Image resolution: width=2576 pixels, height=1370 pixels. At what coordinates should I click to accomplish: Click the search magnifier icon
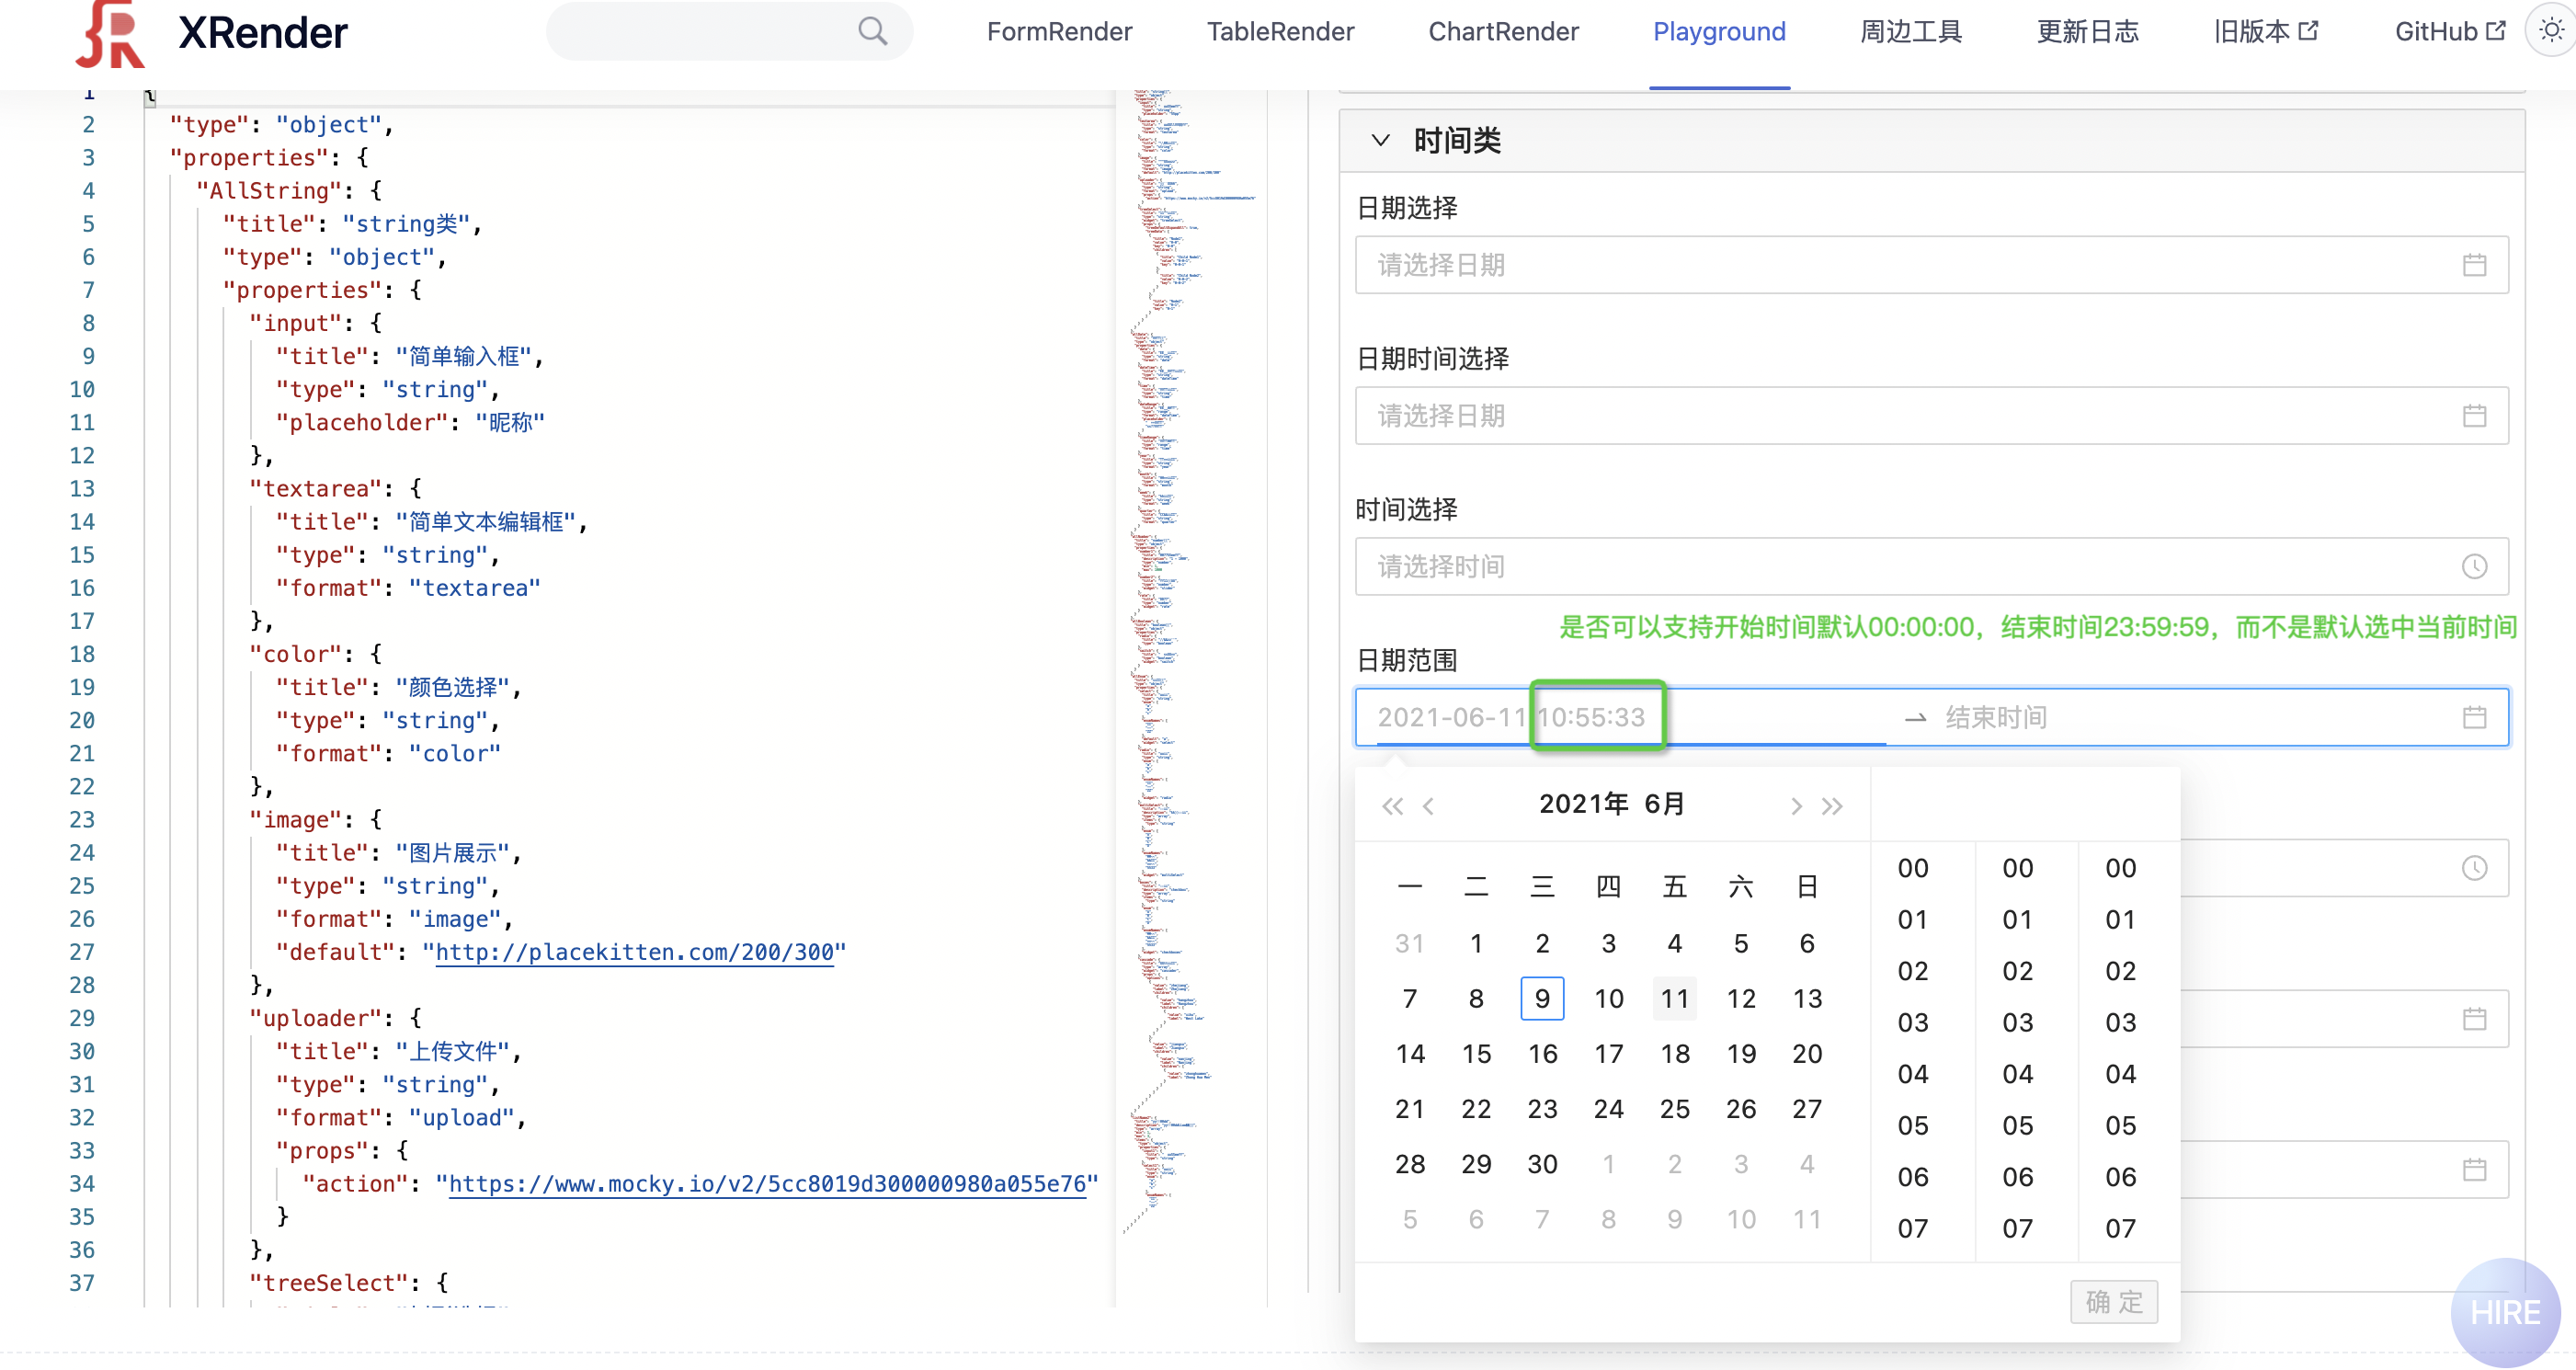pyautogui.click(x=871, y=31)
